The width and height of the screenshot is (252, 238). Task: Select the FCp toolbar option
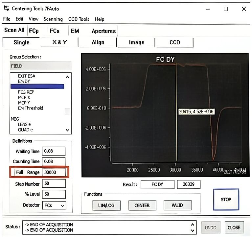click(34, 31)
